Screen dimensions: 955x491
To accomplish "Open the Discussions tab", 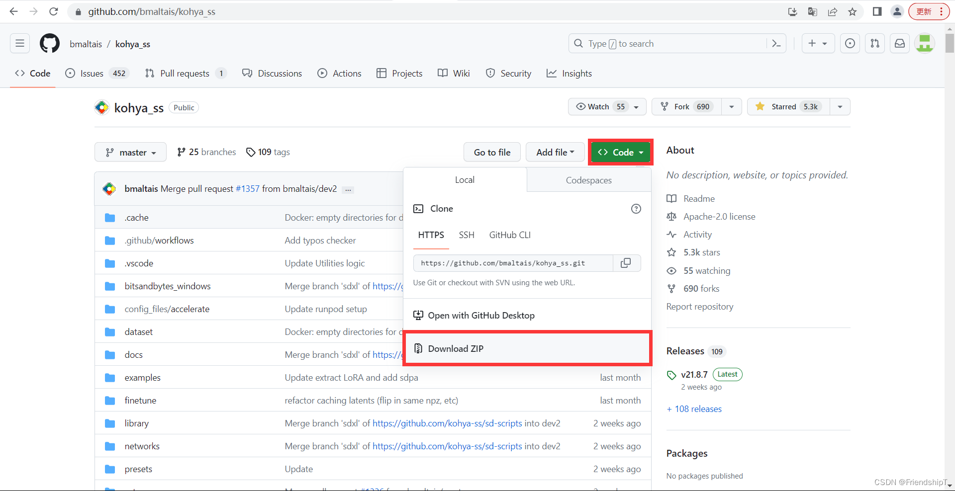I will coord(272,74).
